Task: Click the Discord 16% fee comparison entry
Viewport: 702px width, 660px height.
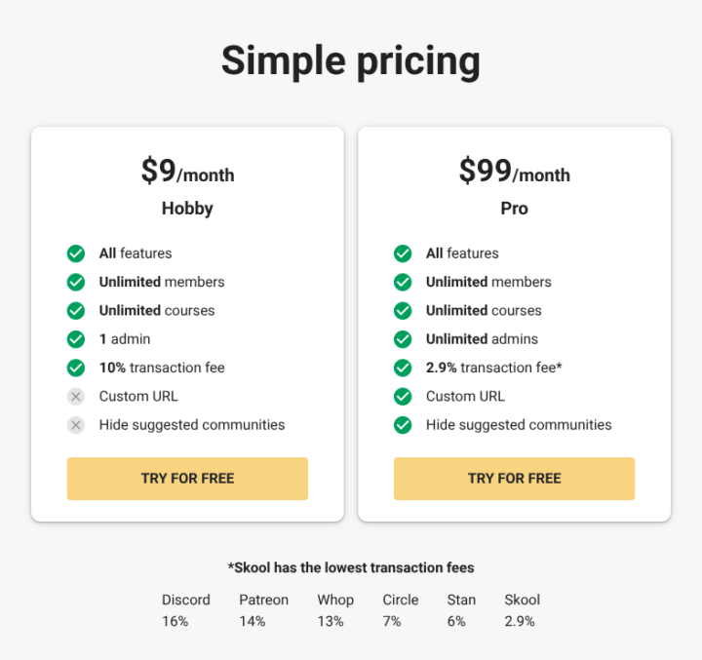Action: click(x=185, y=610)
